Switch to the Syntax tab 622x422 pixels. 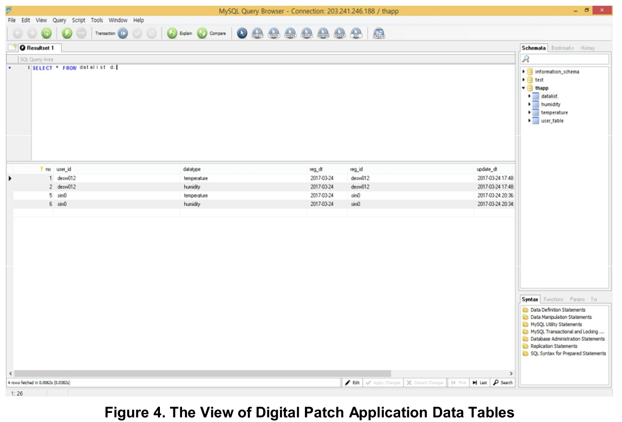530,299
